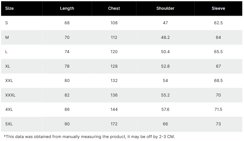
Task: Click the chest value 172
Action: click(114, 124)
